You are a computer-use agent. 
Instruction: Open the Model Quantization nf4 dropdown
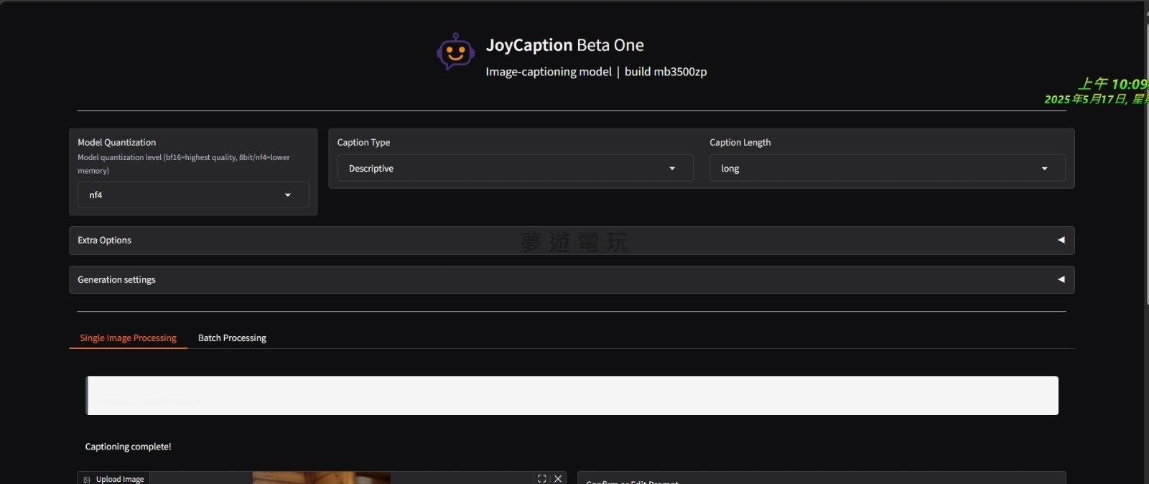(x=193, y=195)
